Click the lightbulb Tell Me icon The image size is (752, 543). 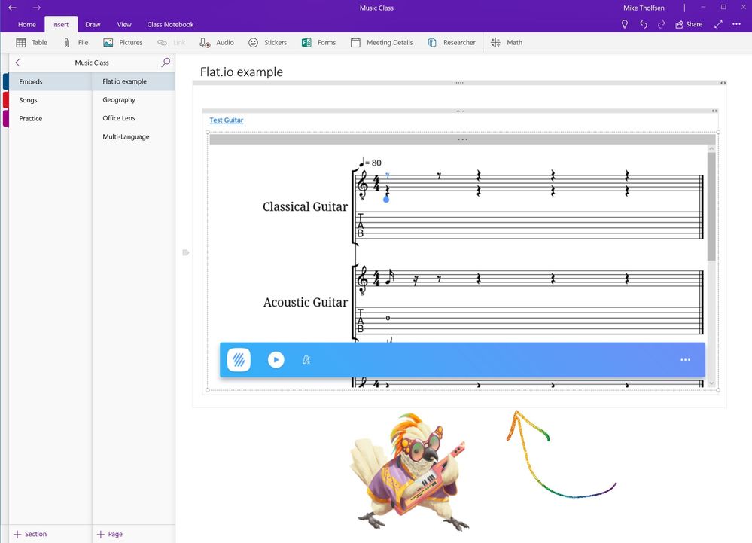(x=625, y=24)
